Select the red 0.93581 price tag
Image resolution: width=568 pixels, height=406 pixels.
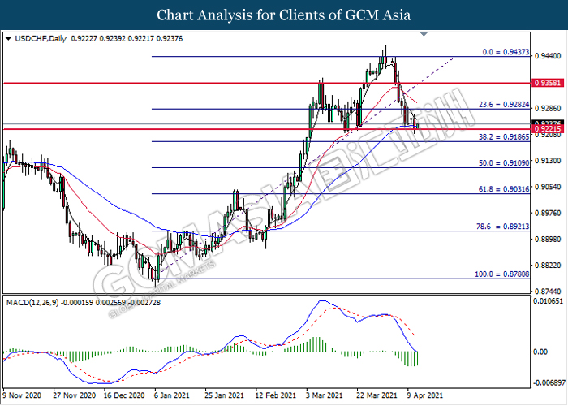click(x=544, y=83)
